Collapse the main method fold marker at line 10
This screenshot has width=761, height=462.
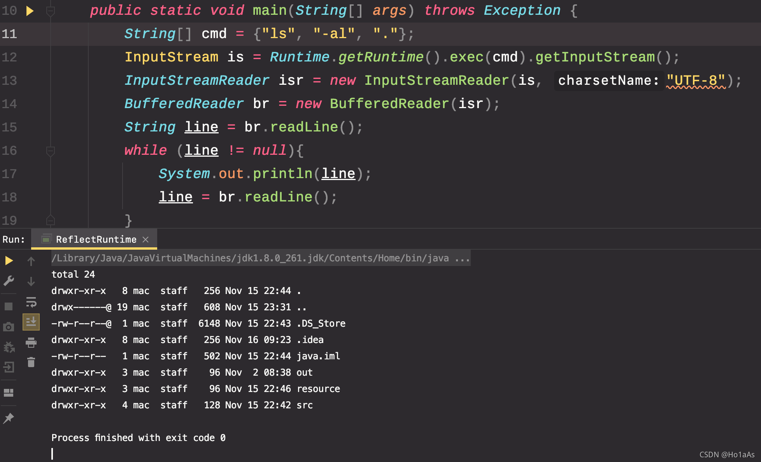point(50,11)
